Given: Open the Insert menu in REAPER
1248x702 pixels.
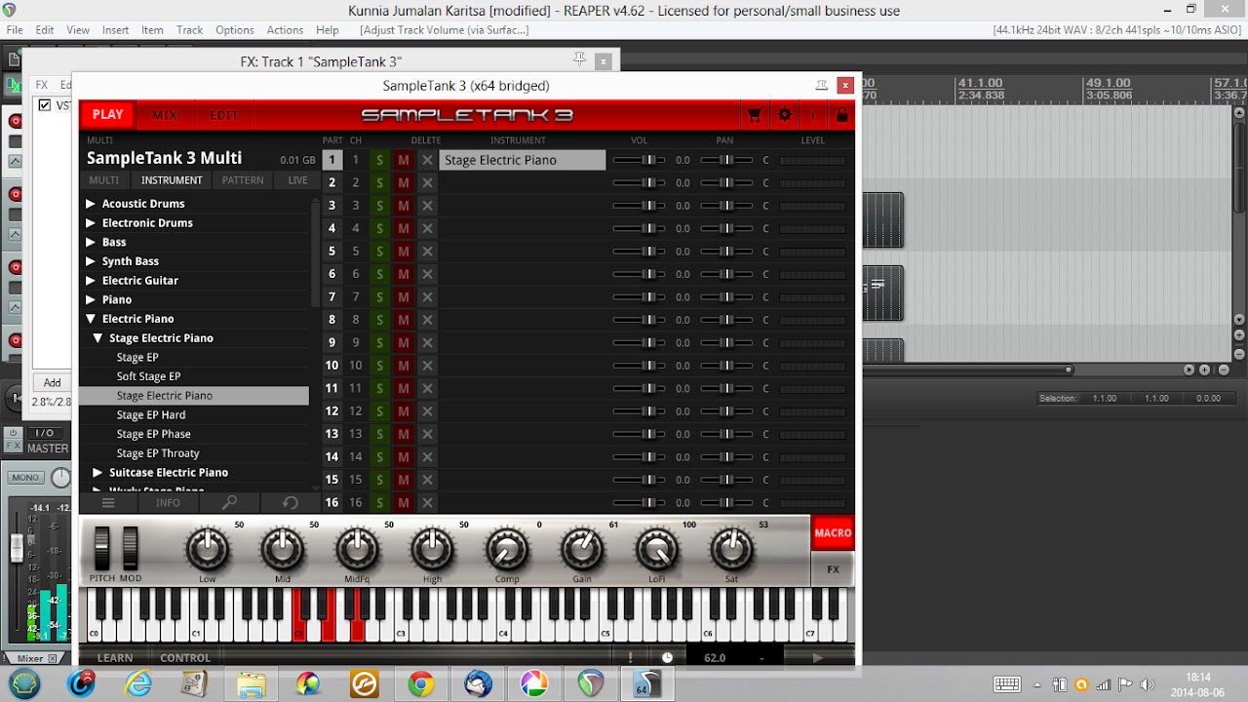Looking at the screenshot, I should (115, 30).
